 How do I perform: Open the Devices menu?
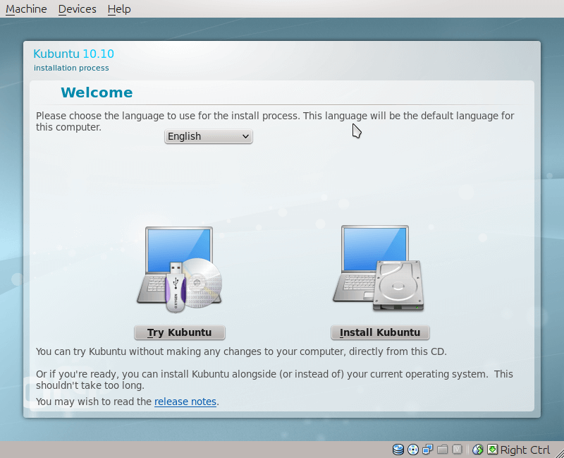pos(77,9)
